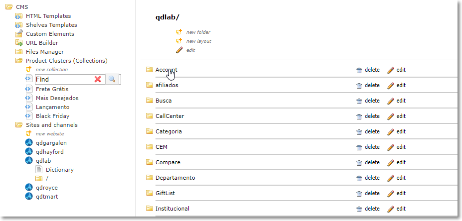Click the new layout star icon
462x221 pixels.
(179, 41)
